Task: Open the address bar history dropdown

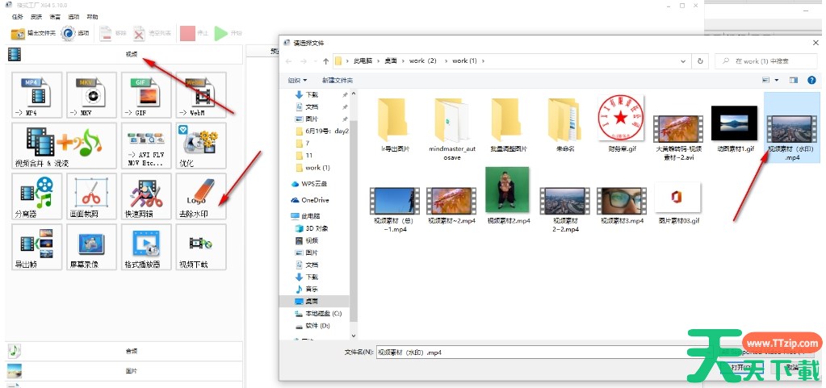Action: click(686, 60)
